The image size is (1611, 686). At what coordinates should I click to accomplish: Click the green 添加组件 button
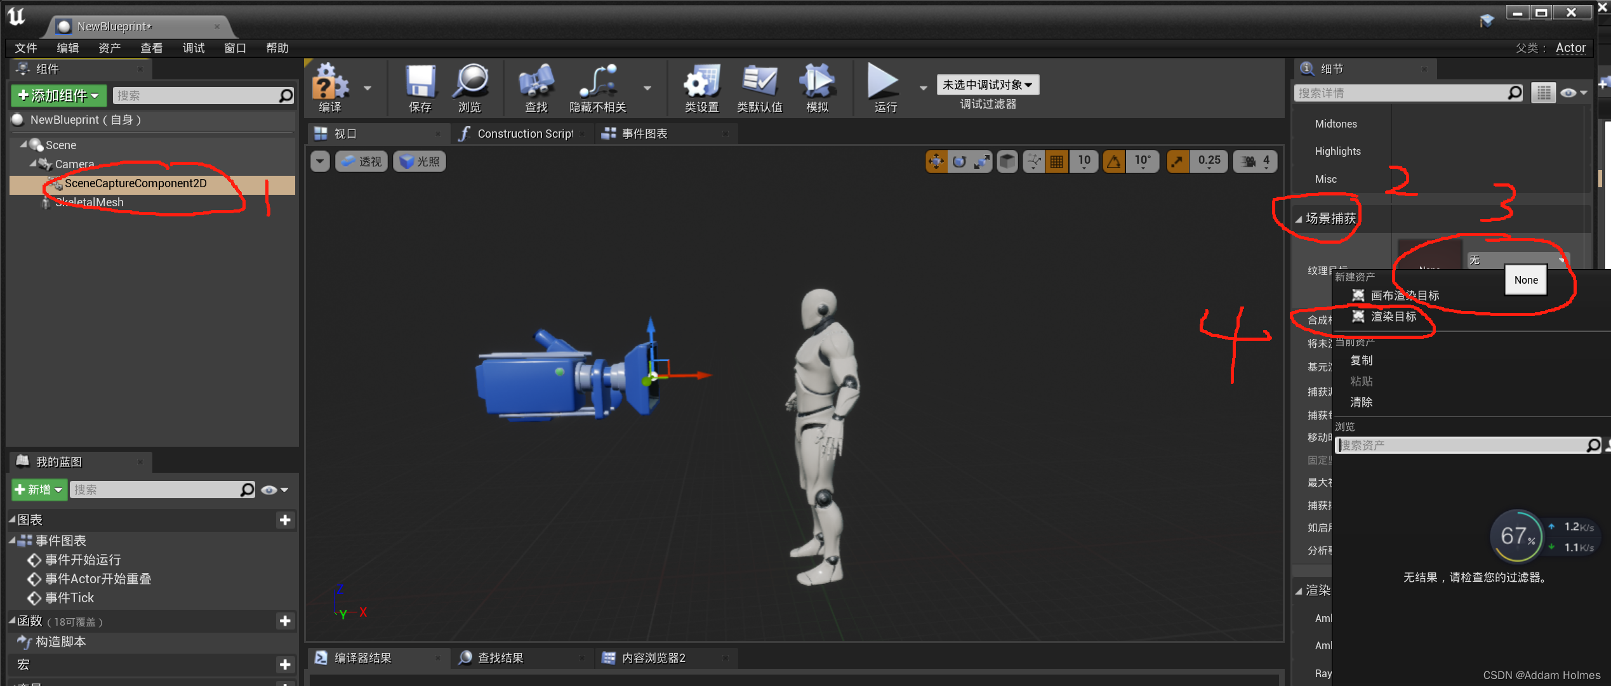pos(58,96)
